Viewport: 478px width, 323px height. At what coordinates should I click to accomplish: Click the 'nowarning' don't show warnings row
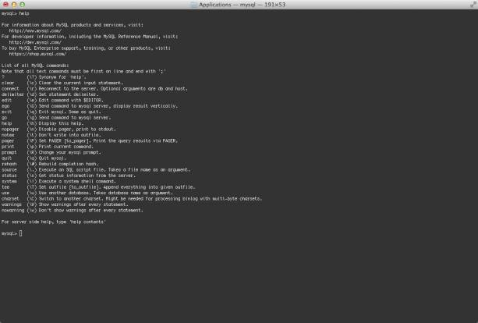pos(73,211)
